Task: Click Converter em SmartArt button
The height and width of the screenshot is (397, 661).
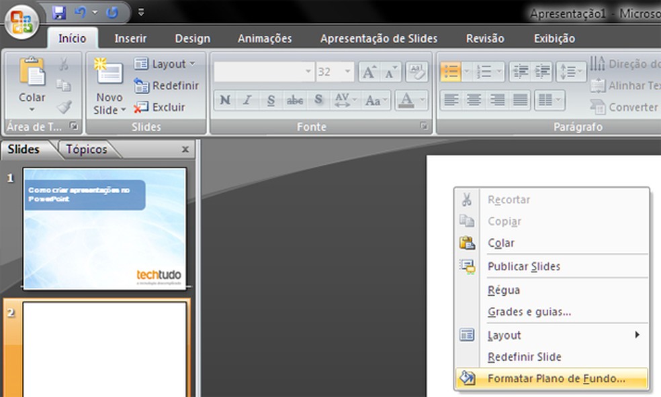Action: [x=625, y=107]
